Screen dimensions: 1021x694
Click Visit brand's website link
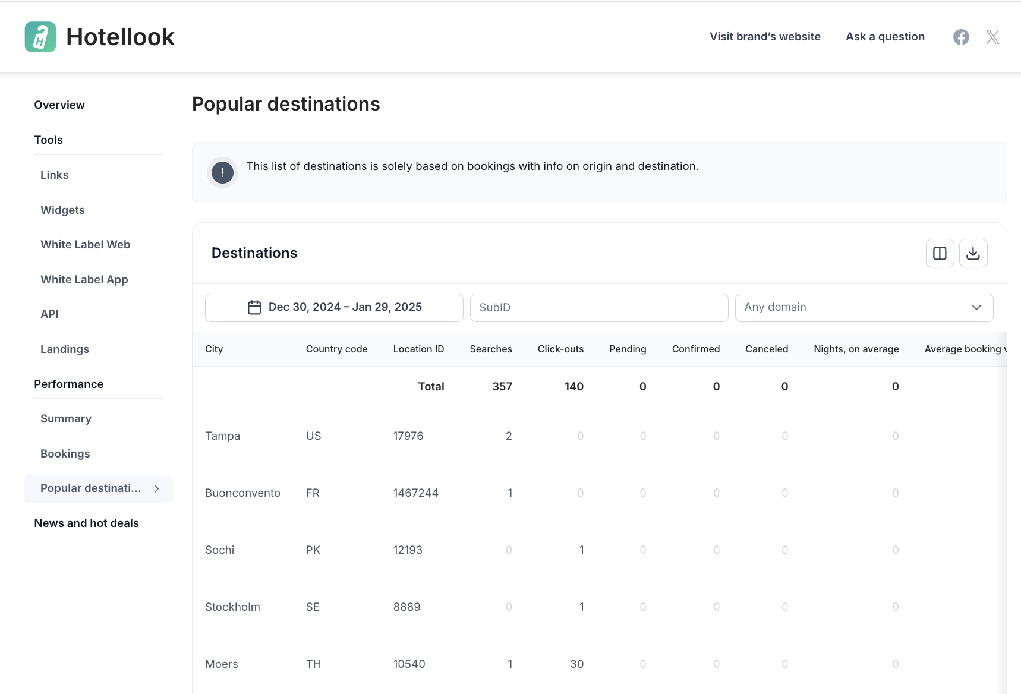765,37
